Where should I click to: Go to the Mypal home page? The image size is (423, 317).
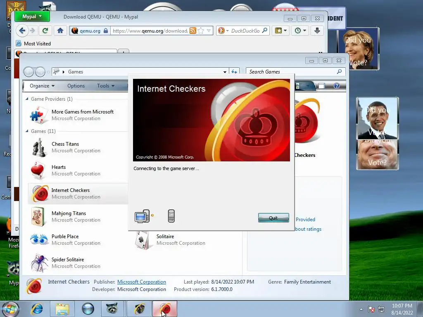[60, 31]
